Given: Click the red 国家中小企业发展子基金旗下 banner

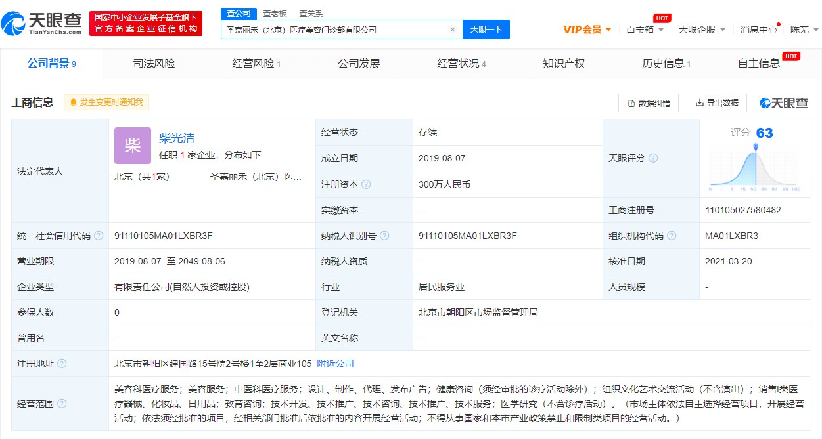Looking at the screenshot, I should point(146,24).
